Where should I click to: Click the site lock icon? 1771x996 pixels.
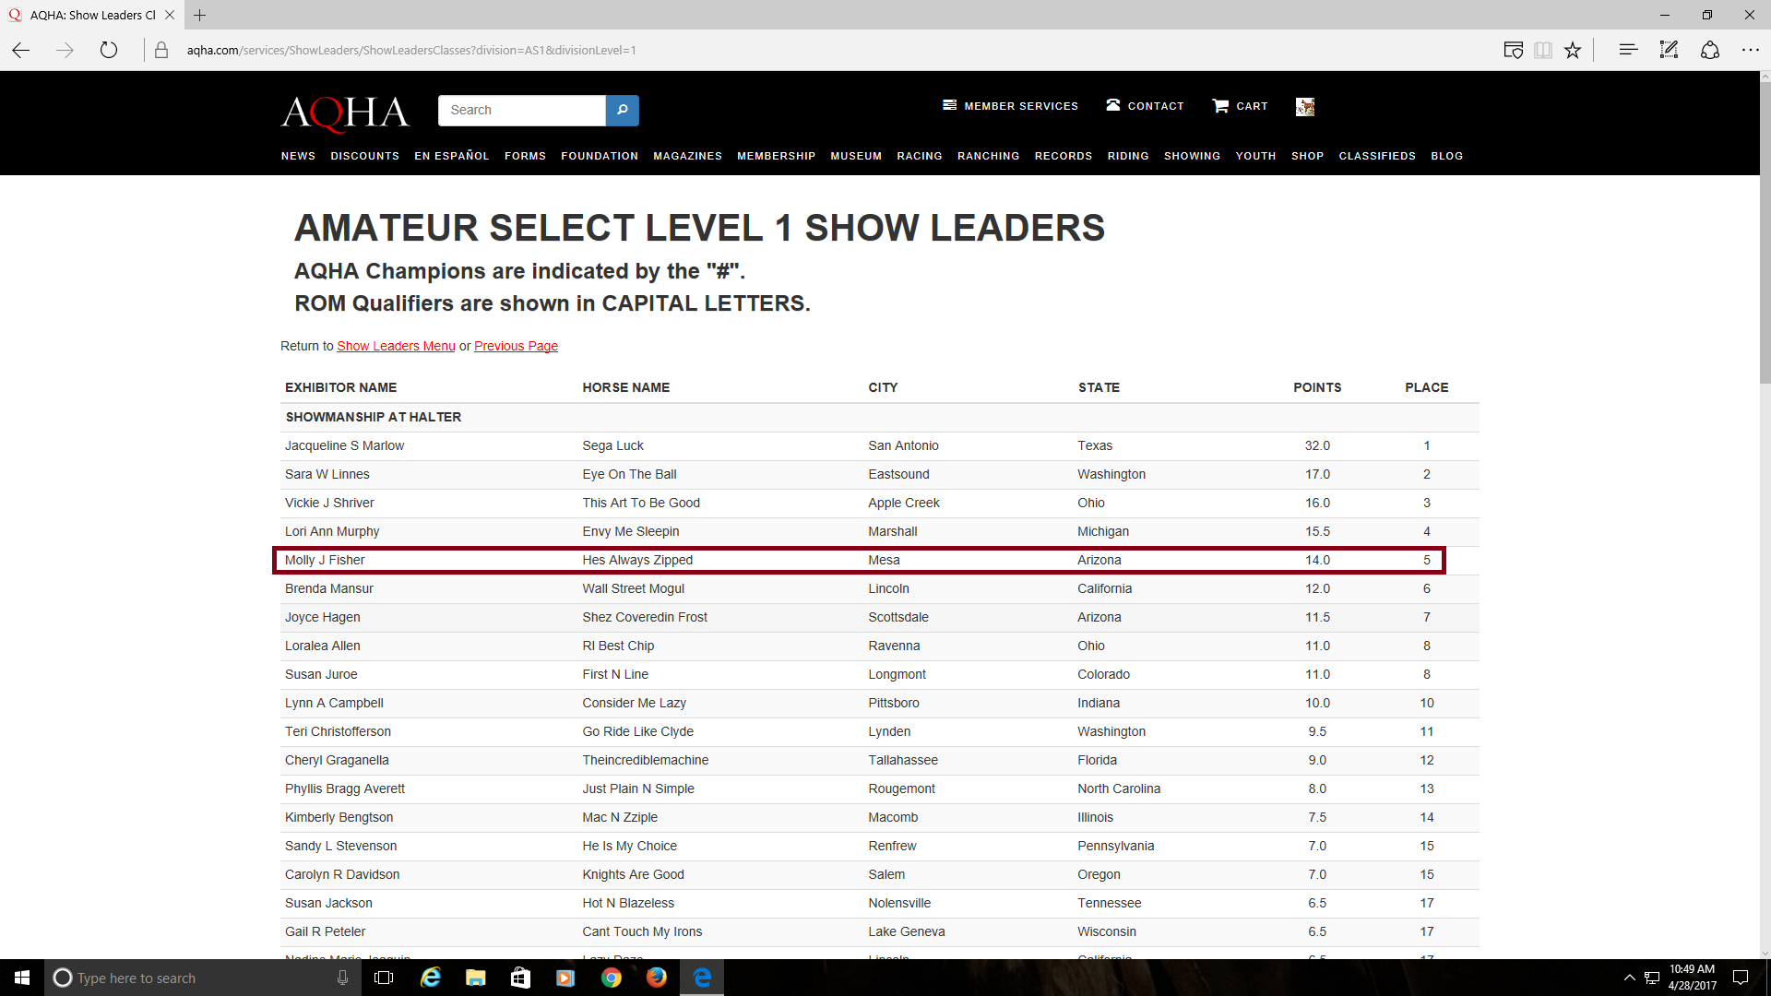point(161,50)
